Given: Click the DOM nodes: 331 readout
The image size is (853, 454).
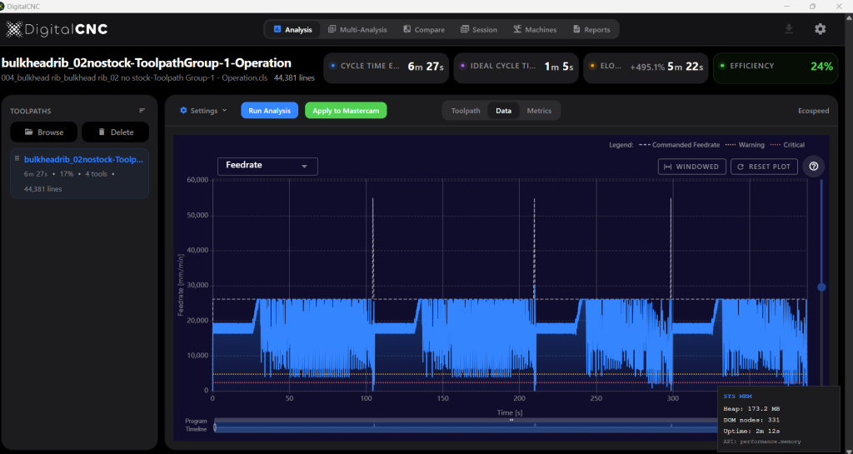Looking at the screenshot, I should [752, 420].
